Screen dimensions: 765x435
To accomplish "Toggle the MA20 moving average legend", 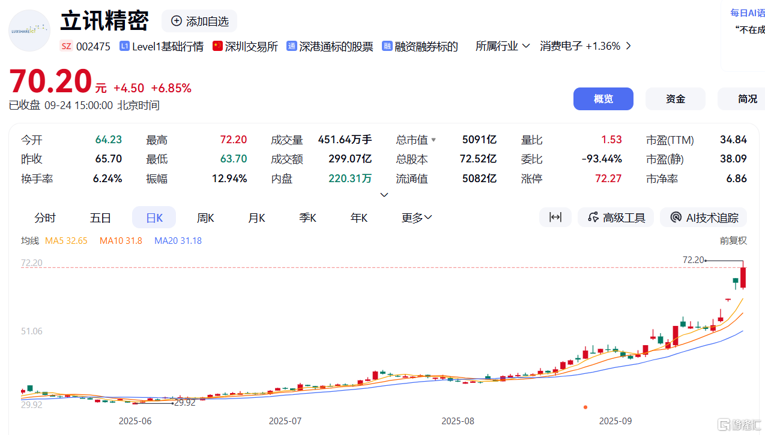I will [x=178, y=240].
